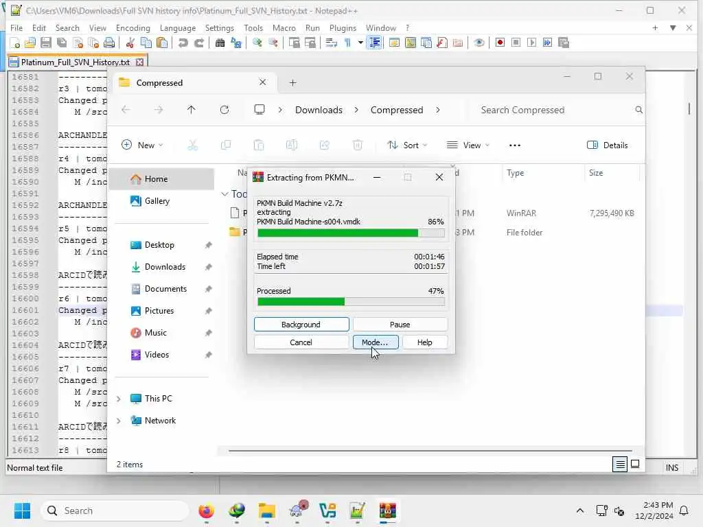
Task: Click the Windows taskbar Search box
Action: [115, 511]
